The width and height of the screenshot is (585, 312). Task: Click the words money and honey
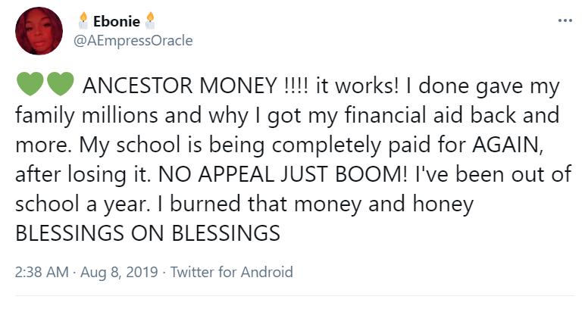(384, 204)
